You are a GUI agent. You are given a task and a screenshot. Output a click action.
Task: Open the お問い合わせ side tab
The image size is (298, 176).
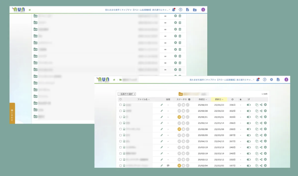(12, 114)
